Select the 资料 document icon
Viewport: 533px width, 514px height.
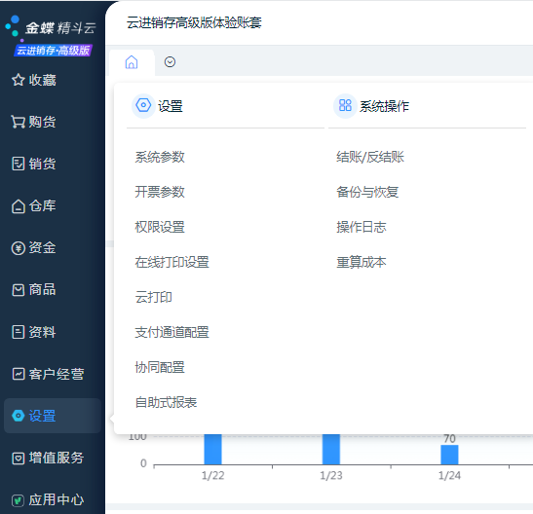pyautogui.click(x=18, y=332)
